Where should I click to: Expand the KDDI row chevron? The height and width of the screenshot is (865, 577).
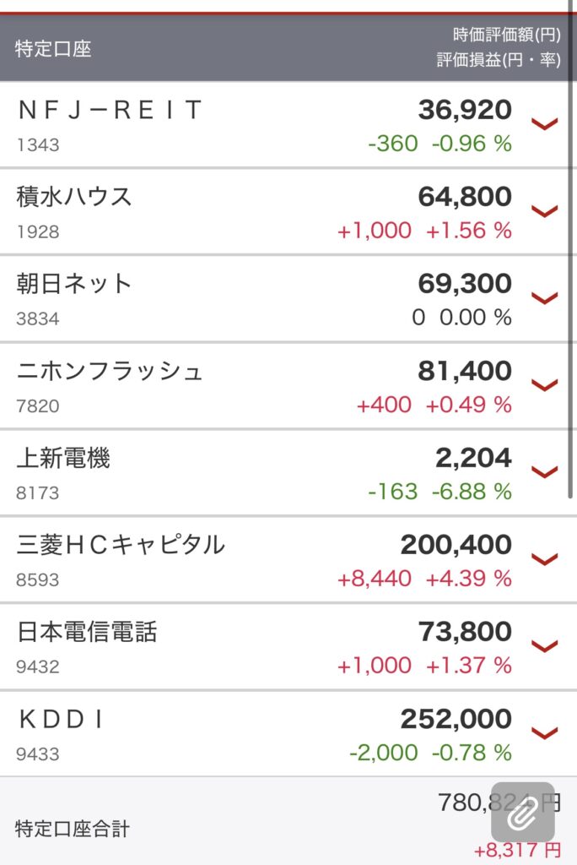click(544, 732)
